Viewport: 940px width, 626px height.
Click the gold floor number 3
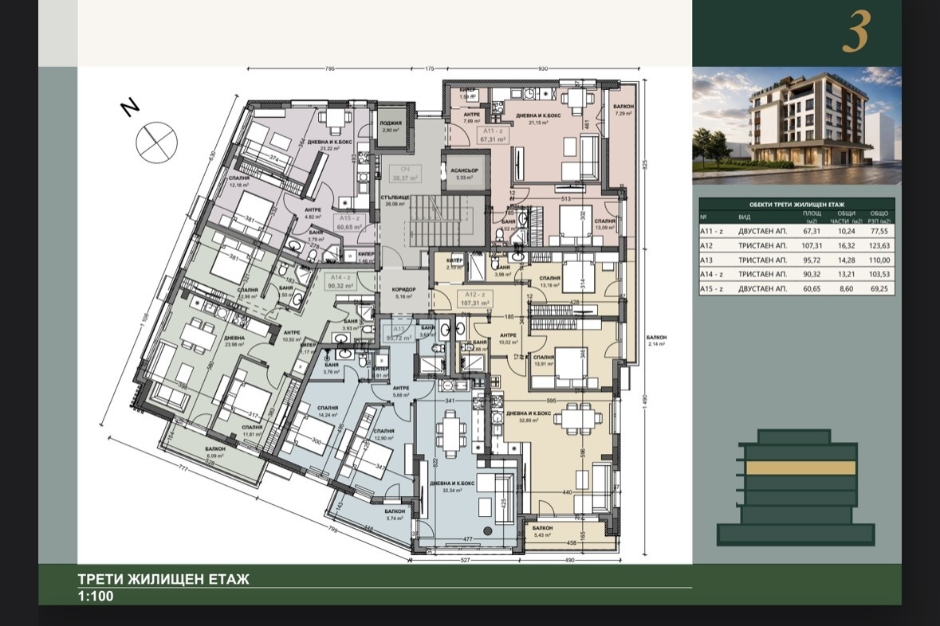(855, 34)
